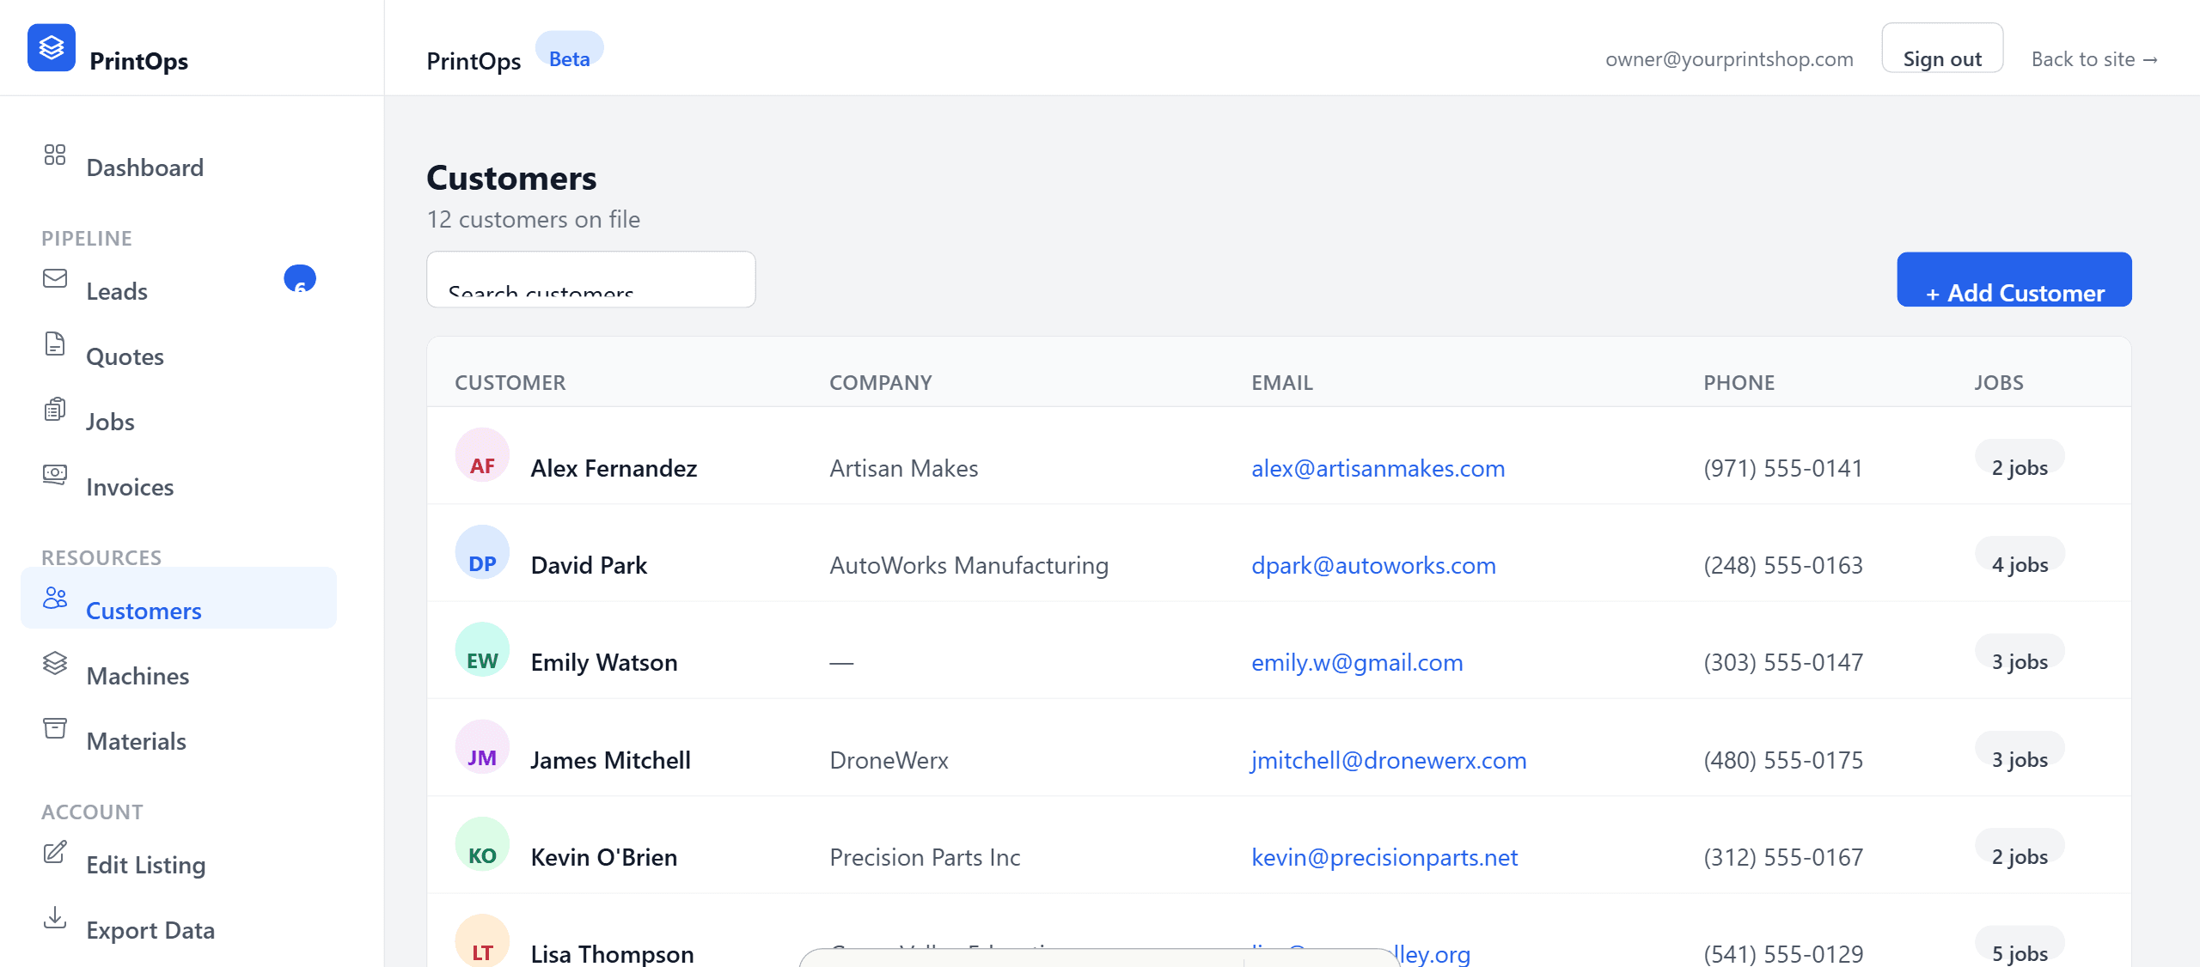The image size is (2200, 967).
Task: Open the Quotes document icon
Action: pyautogui.click(x=54, y=344)
